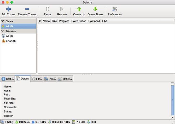Move torrent up with Queue Up arrow
The image size is (175, 124).
(79, 11)
